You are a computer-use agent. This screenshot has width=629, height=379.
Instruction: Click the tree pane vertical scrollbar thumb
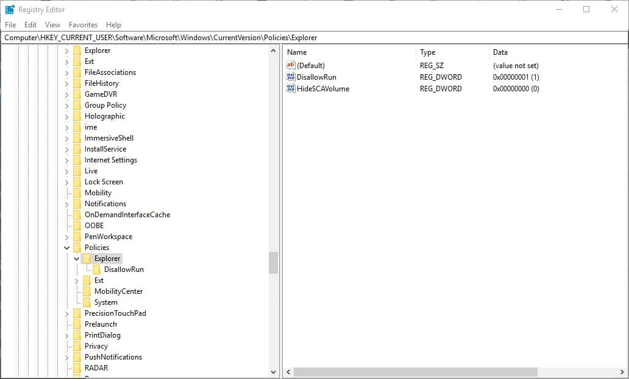point(273,263)
